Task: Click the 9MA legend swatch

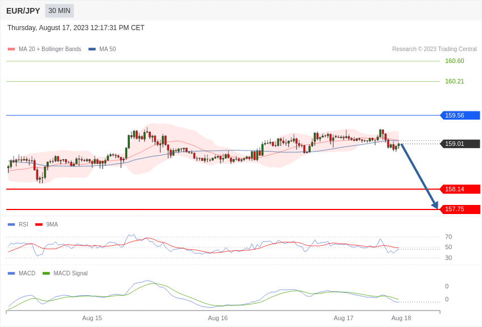Action: tap(39, 225)
